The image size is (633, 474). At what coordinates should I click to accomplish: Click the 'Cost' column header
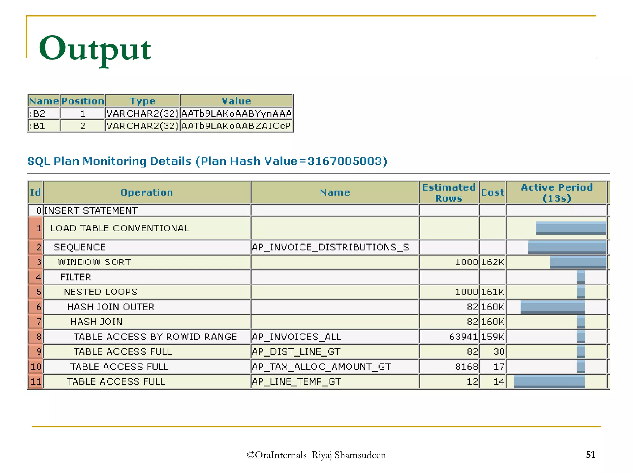point(492,192)
